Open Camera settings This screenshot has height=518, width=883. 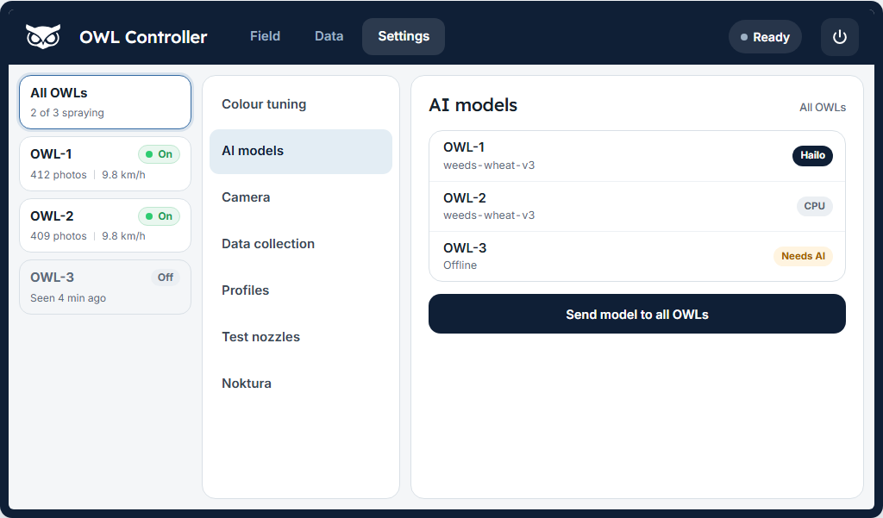point(301,197)
